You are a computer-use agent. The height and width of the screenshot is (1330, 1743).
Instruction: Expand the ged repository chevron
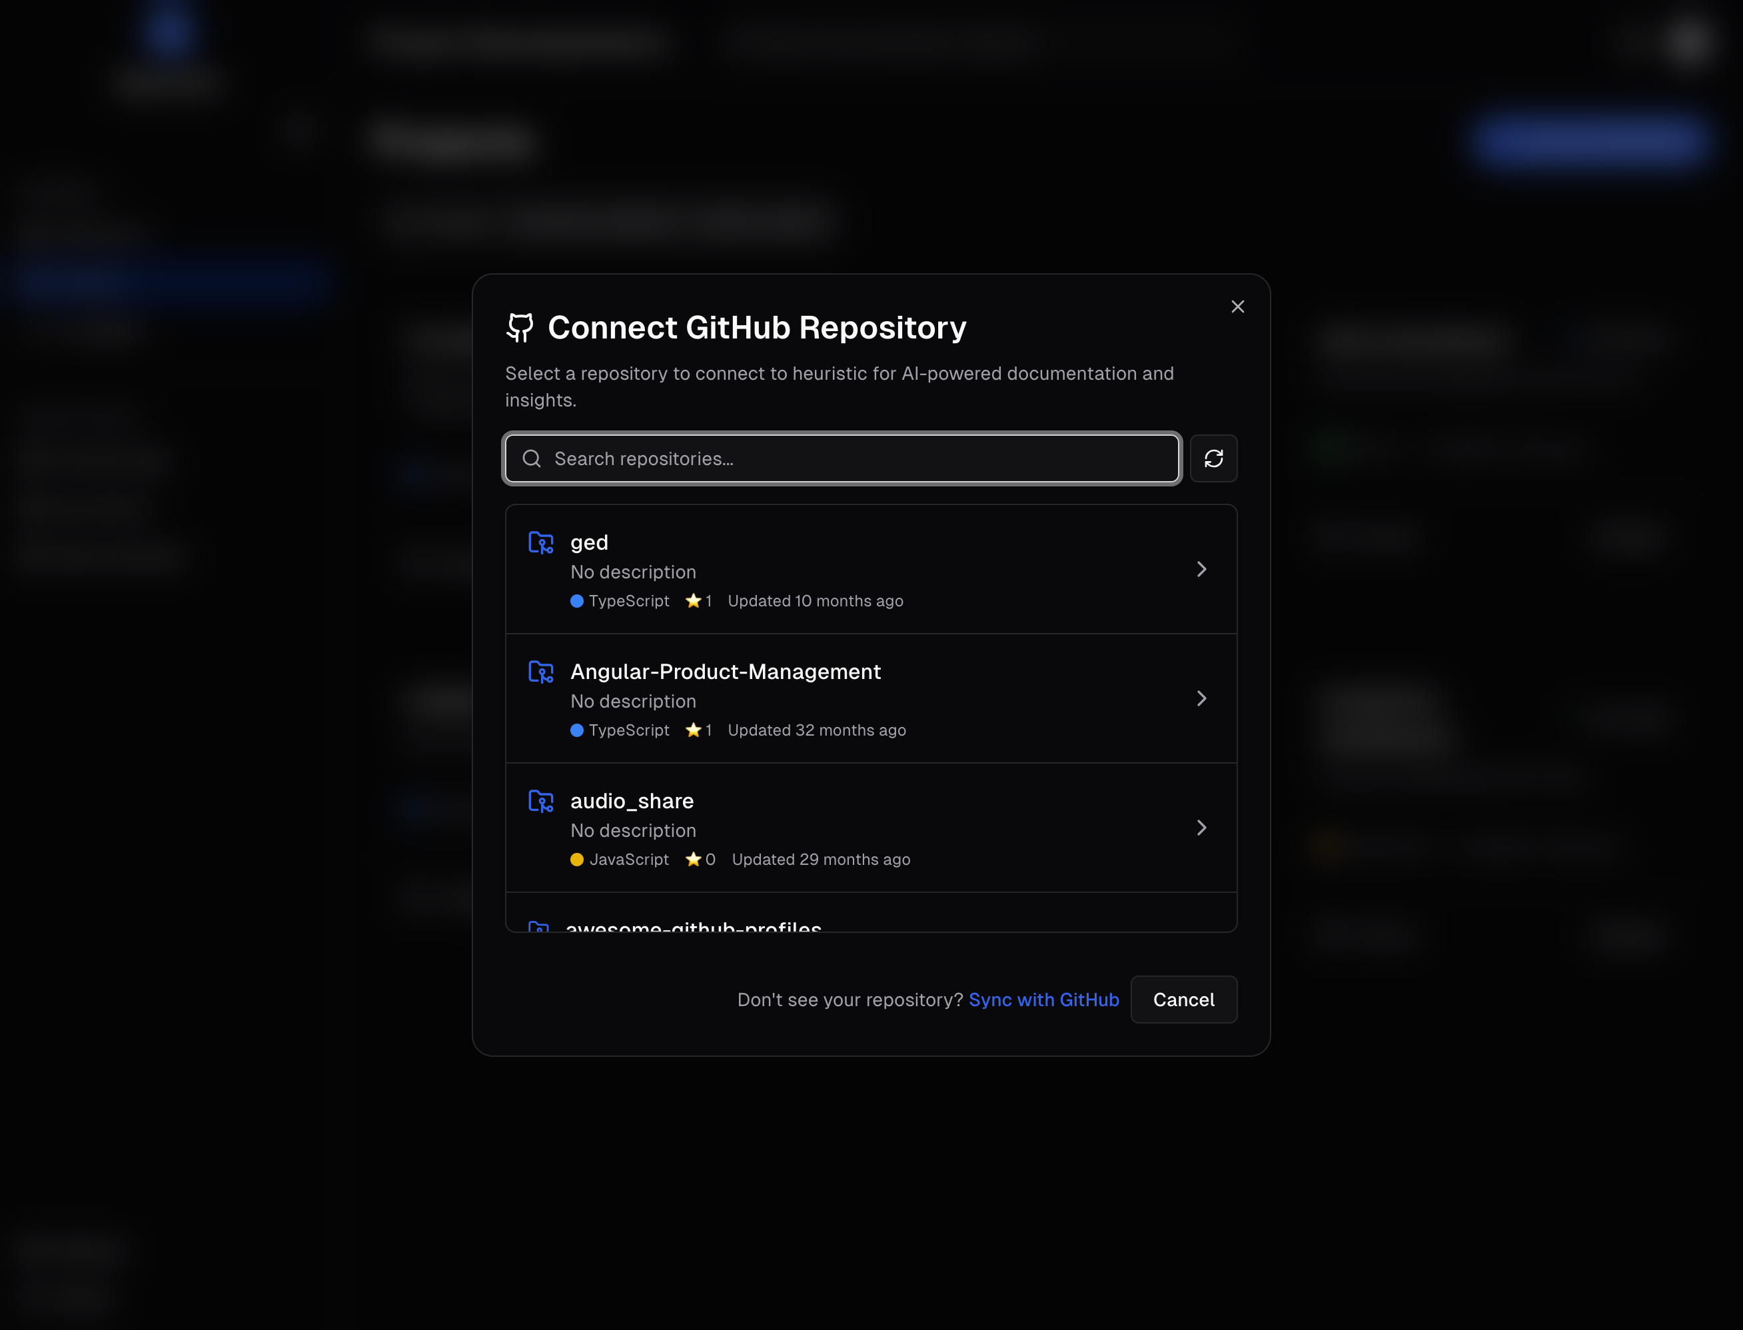click(1201, 569)
